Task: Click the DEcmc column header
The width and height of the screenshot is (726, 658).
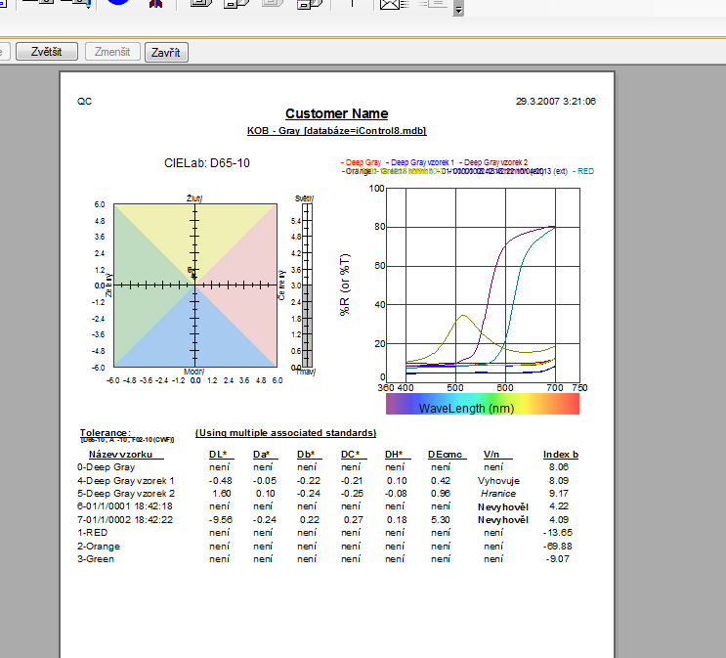Action: tap(445, 454)
